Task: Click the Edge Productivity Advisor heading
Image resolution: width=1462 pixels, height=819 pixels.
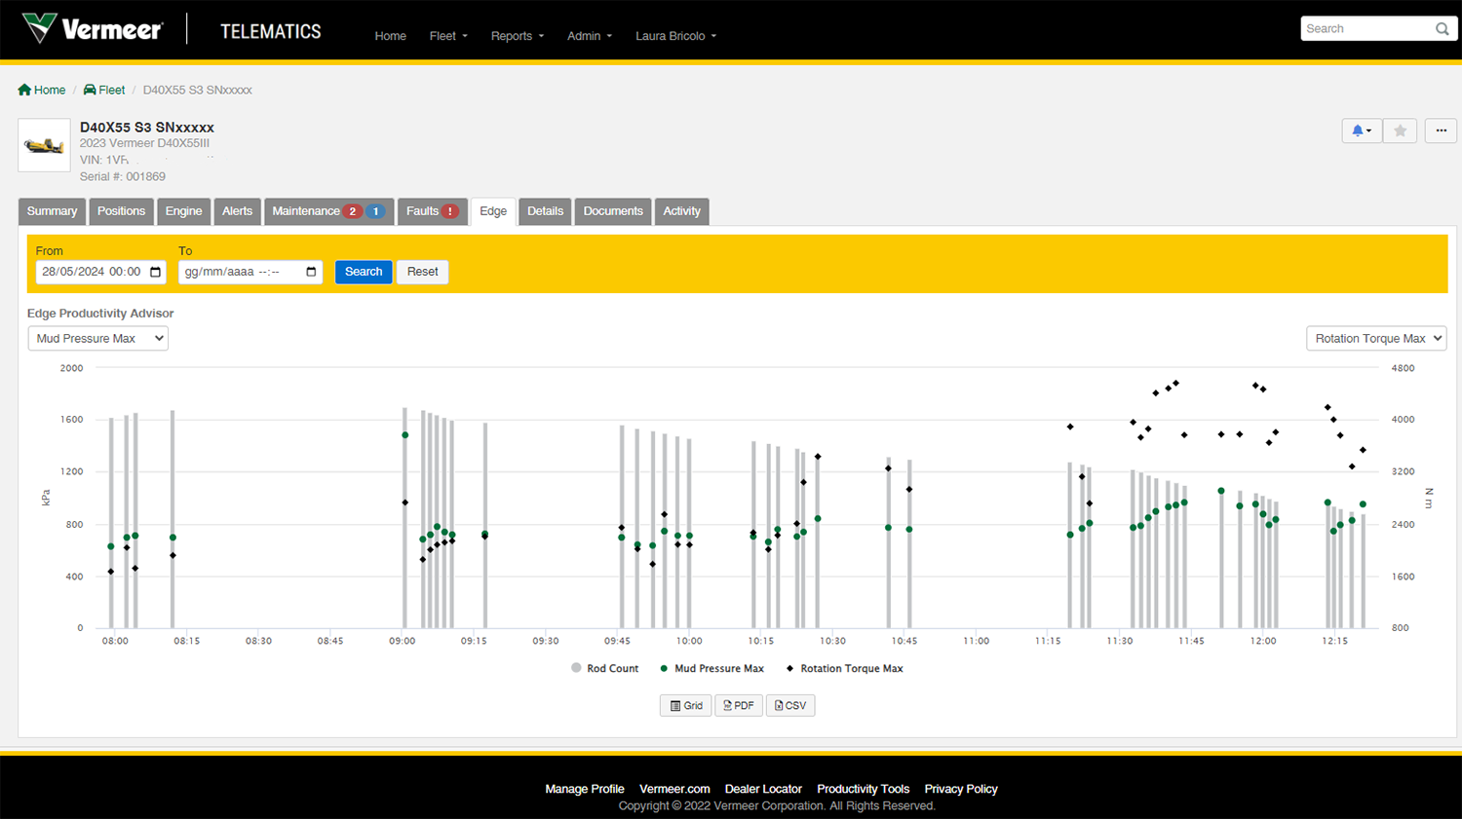Action: point(100,314)
